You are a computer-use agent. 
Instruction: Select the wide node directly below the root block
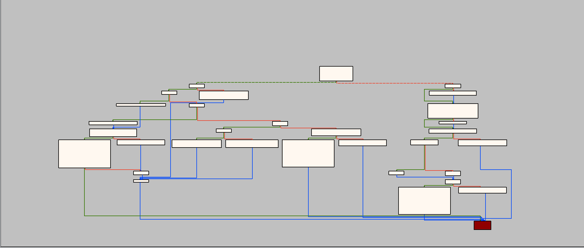click(x=336, y=132)
